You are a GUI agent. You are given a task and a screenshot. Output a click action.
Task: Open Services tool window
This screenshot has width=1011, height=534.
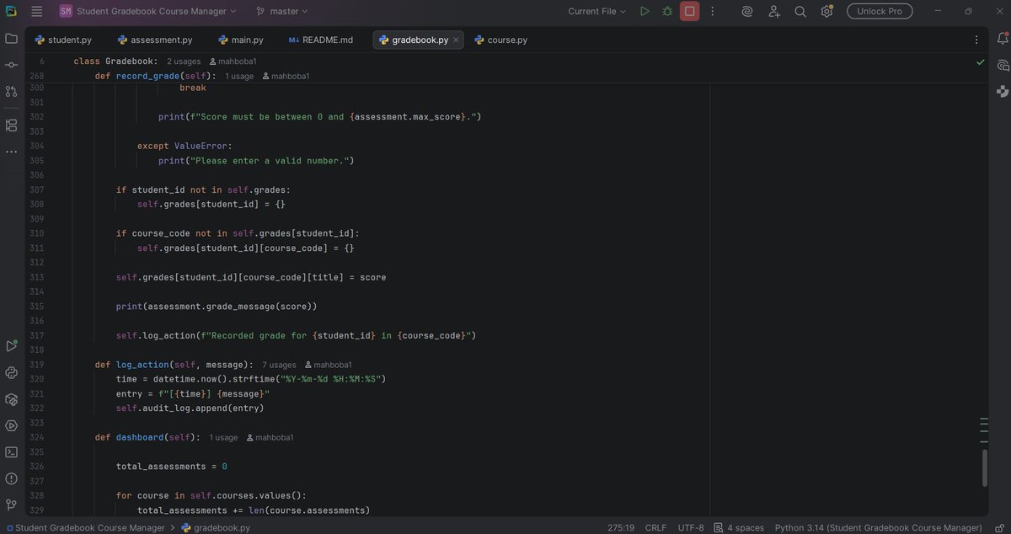(x=11, y=425)
